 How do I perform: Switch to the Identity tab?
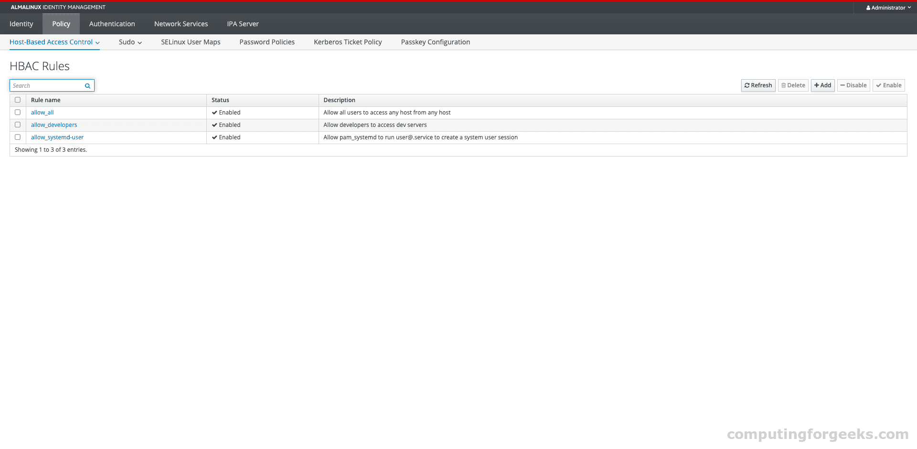click(x=21, y=23)
